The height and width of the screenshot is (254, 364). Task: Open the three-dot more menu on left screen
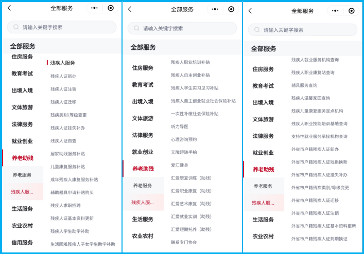click(x=94, y=8)
